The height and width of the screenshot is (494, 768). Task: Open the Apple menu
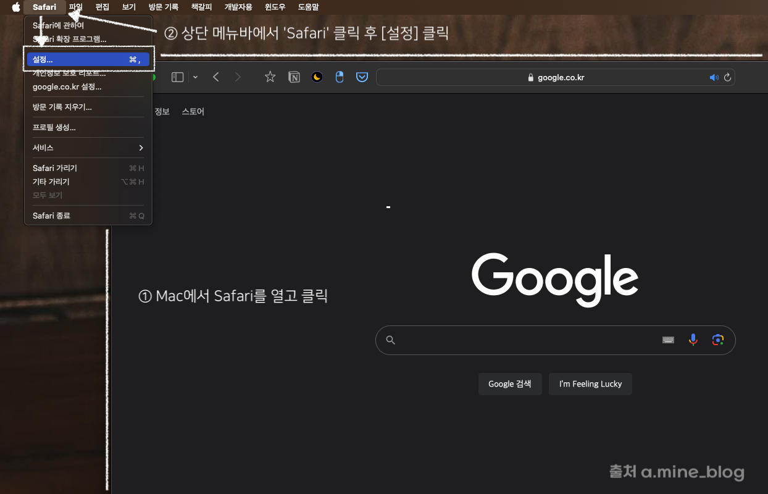pyautogui.click(x=16, y=7)
